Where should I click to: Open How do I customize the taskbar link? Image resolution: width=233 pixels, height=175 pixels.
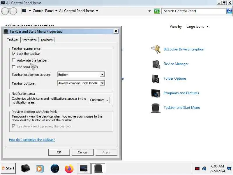pyautogui.click(x=32, y=140)
